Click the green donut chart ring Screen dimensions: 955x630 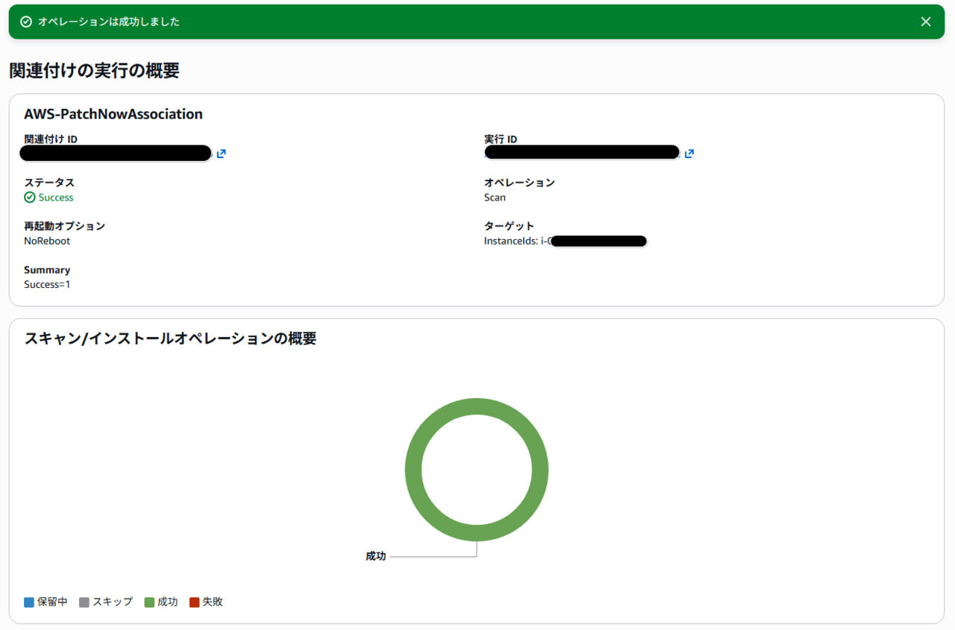477,406
